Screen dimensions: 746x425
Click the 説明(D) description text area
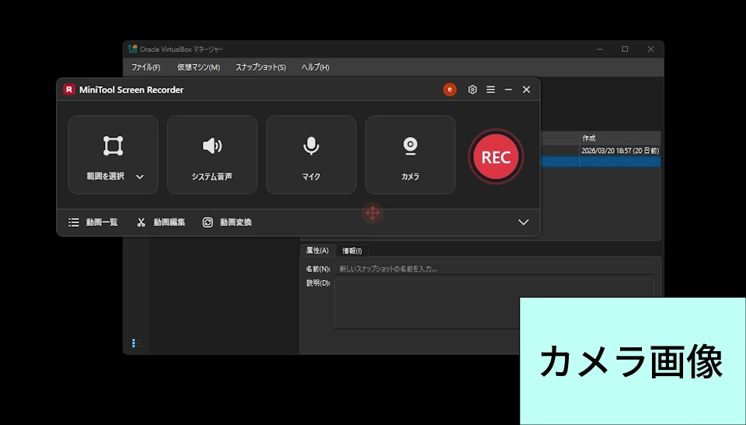[x=494, y=304]
